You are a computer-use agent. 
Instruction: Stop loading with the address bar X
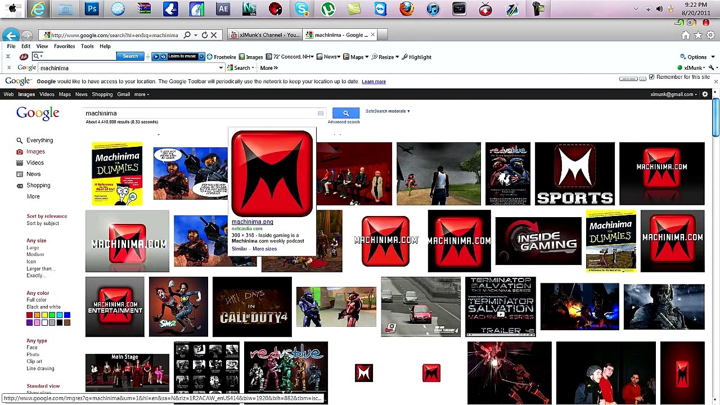[214, 35]
